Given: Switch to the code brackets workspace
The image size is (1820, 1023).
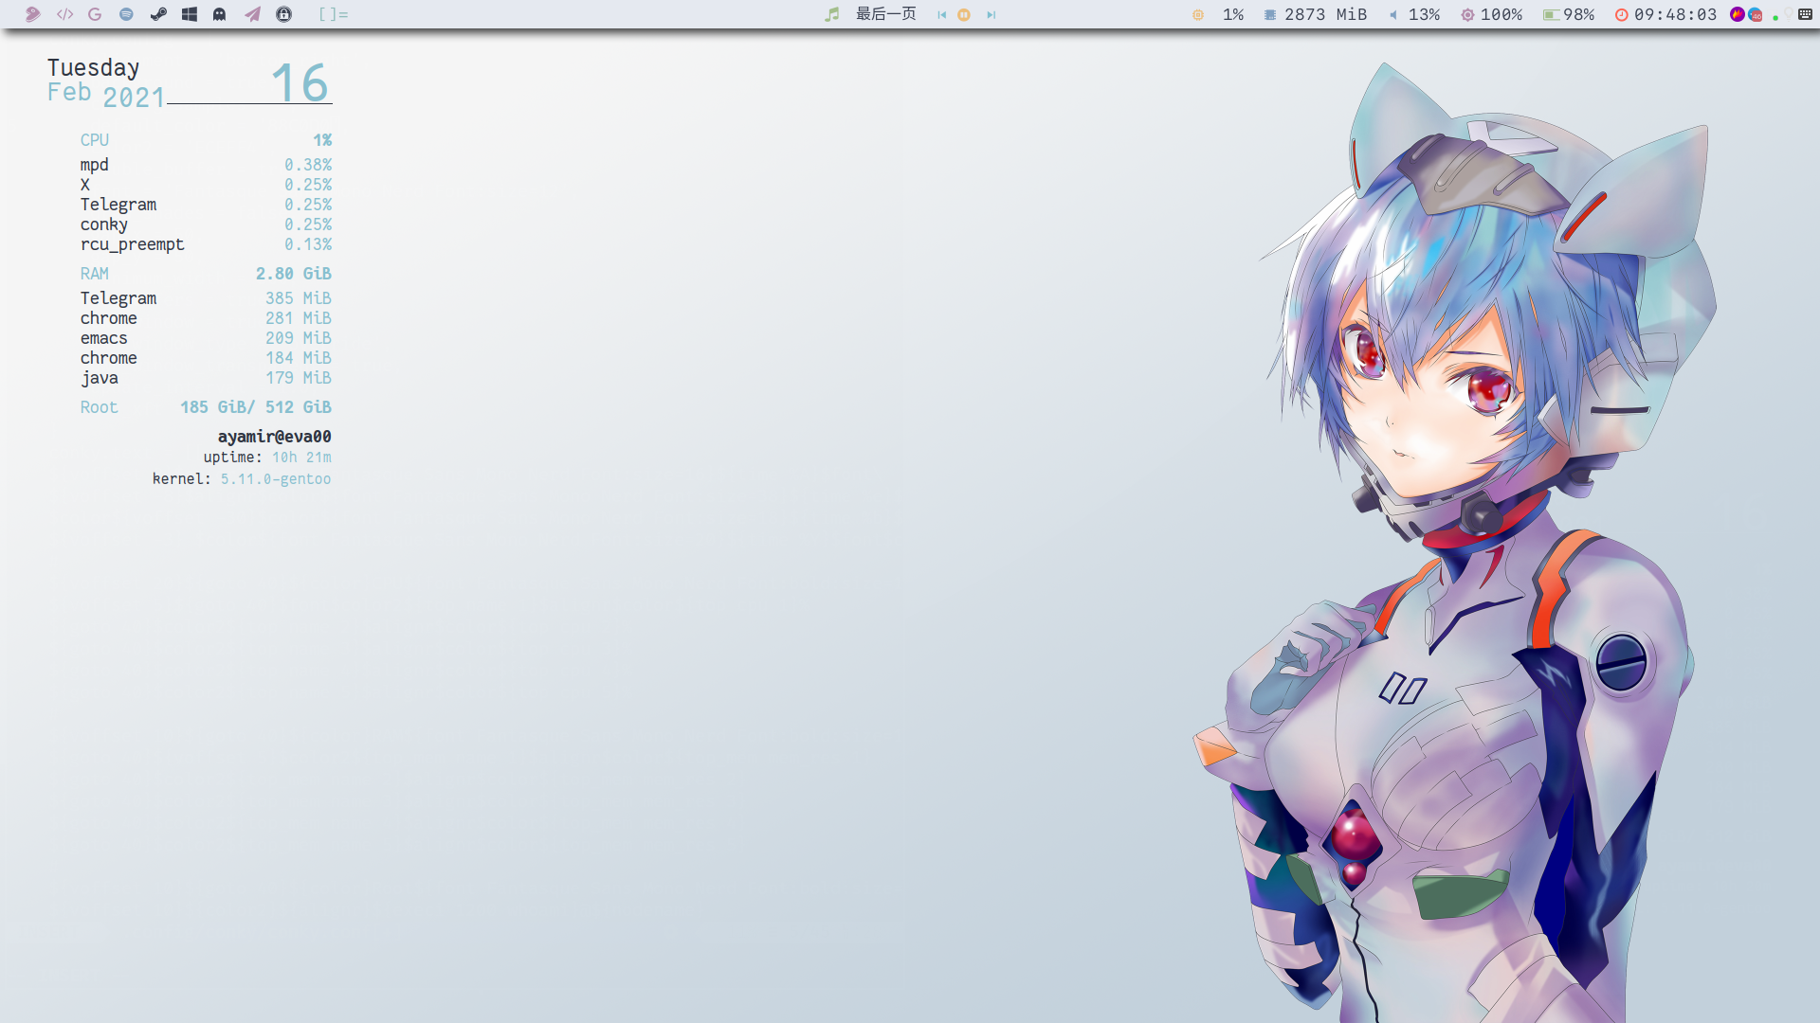Looking at the screenshot, I should [64, 14].
